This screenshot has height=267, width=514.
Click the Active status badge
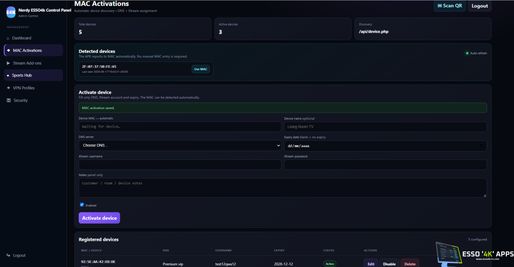click(330, 264)
